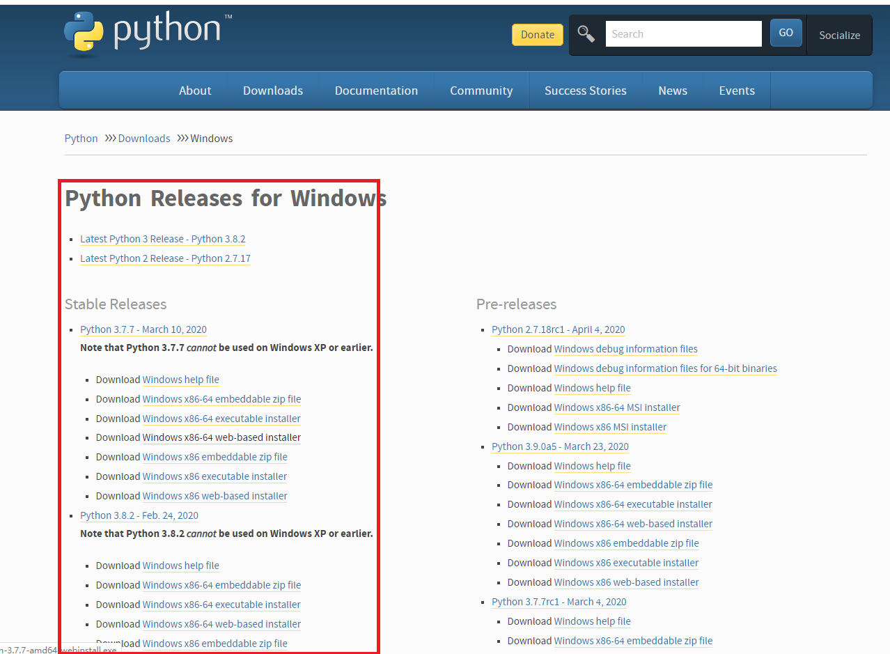Viewport: 890px width, 654px height.
Task: Click the 'Pre-releases' heading
Action: [x=517, y=304]
